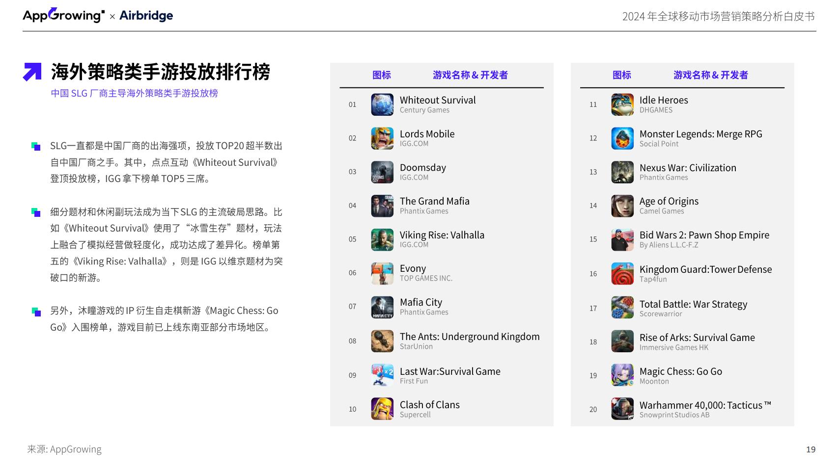Click the right table 游戏名称 & 开发者 header
Image resolution: width=839 pixels, height=471 pixels.
tap(711, 75)
